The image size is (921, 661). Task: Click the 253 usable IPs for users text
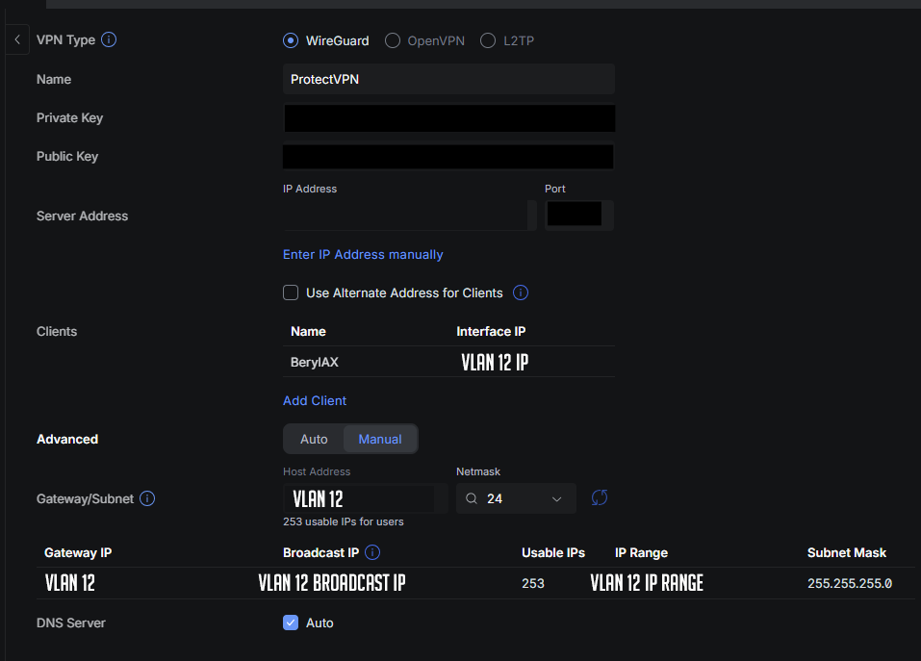(343, 521)
